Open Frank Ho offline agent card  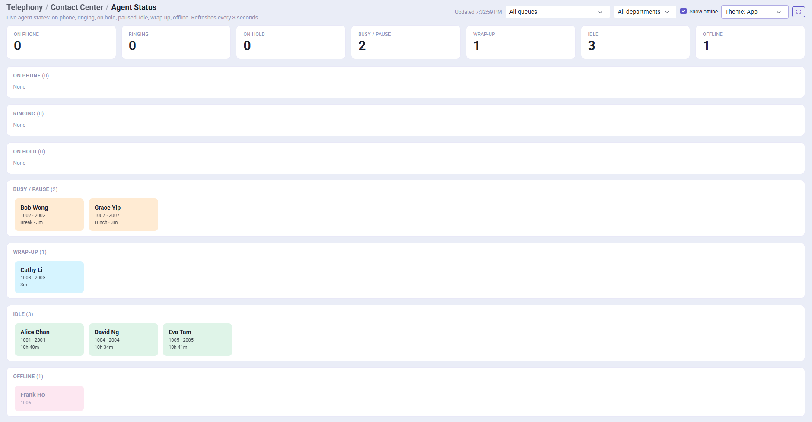[49, 398]
